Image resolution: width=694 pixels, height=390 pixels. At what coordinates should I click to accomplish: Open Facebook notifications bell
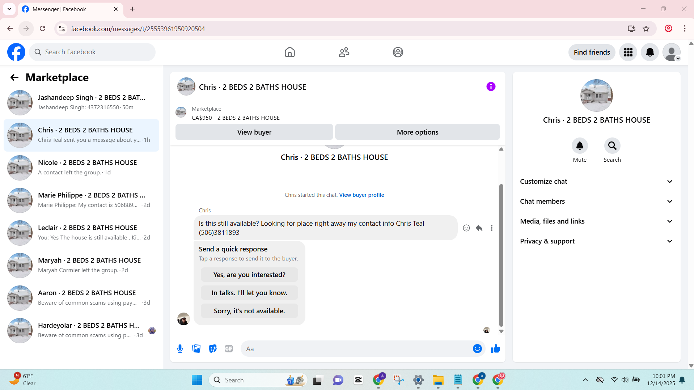point(650,52)
